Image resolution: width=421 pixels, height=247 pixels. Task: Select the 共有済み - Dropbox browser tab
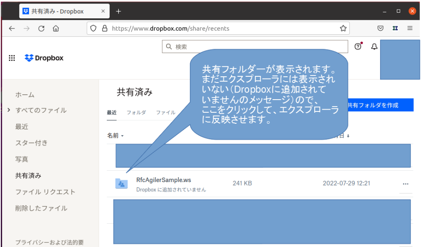pos(65,11)
